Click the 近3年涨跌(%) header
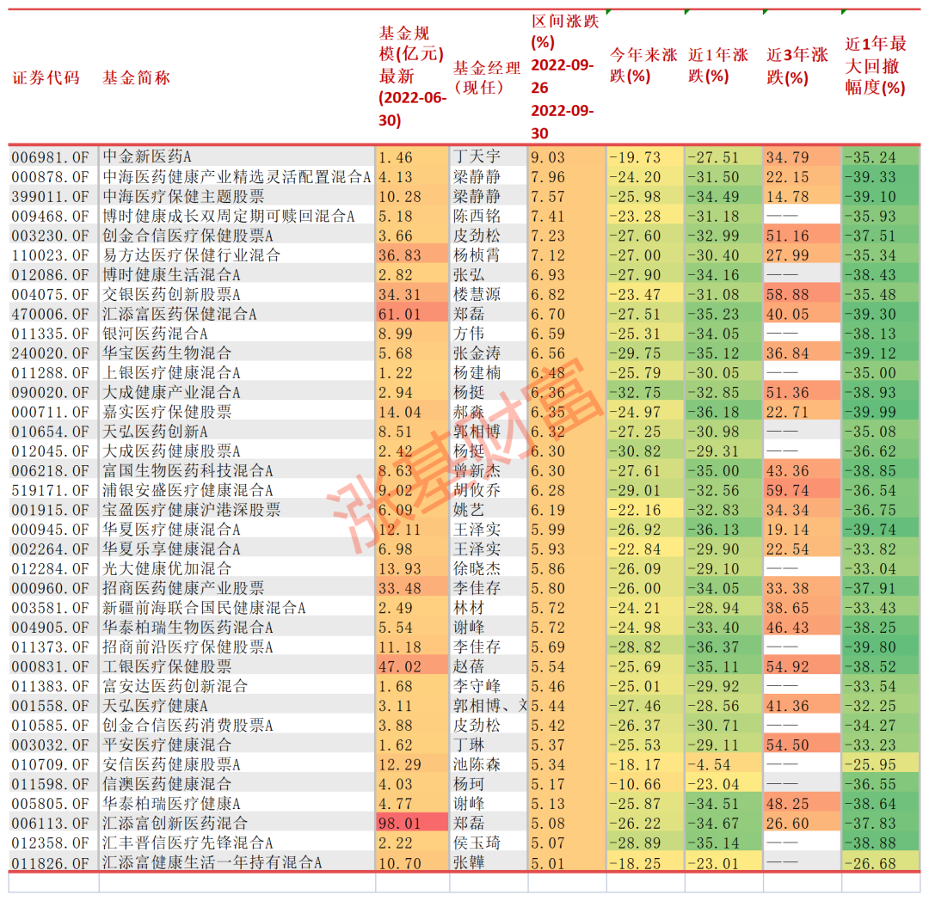The image size is (929, 901). click(797, 66)
